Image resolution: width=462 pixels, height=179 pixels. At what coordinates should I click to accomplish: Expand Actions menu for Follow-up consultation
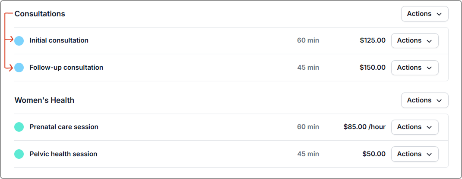(x=415, y=68)
